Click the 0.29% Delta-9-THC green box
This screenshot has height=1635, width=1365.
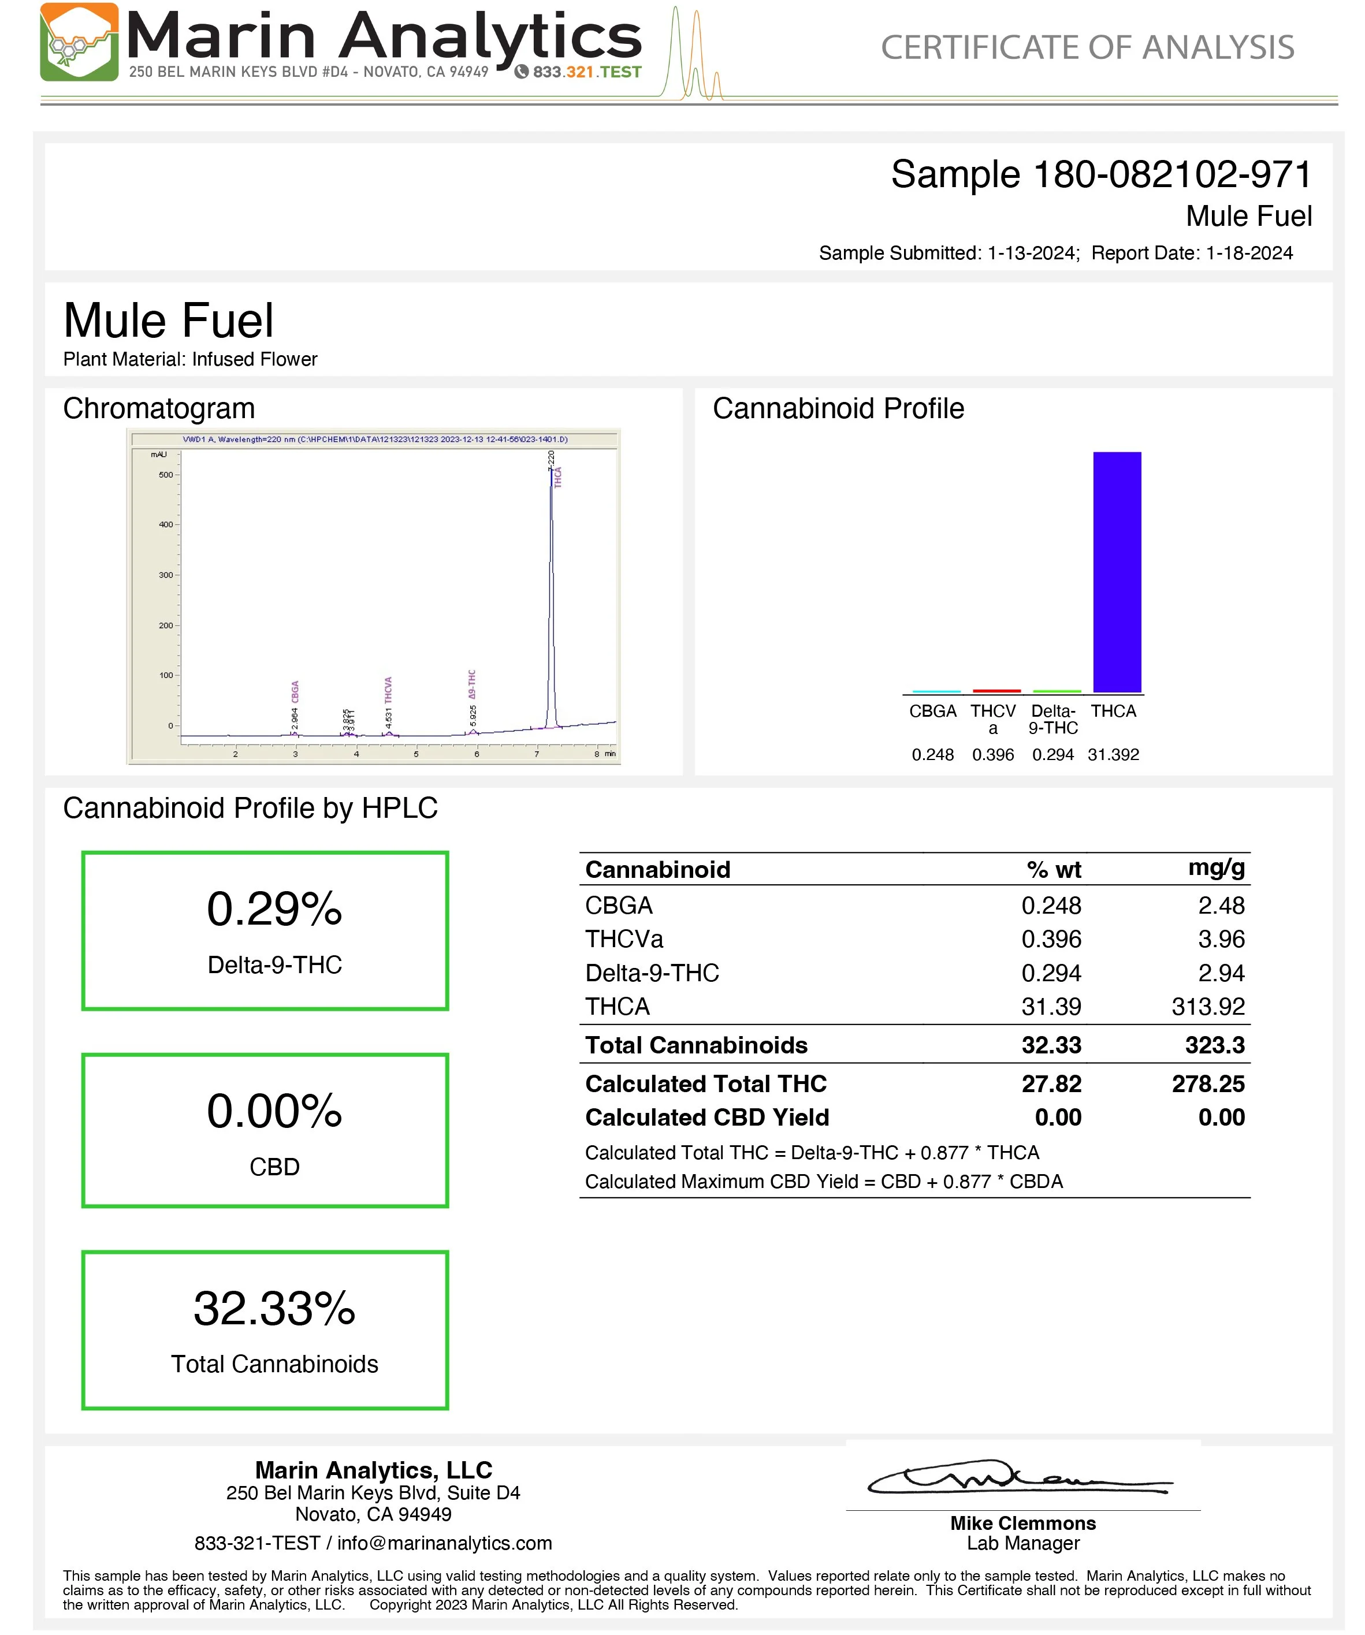(x=265, y=930)
